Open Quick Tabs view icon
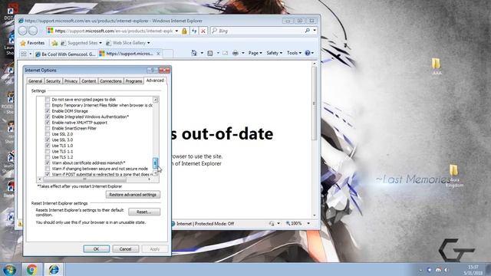The height and width of the screenshot is (276, 491). [x=24, y=54]
